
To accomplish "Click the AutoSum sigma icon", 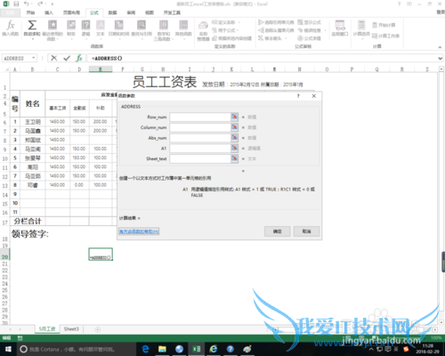I will click(x=32, y=25).
